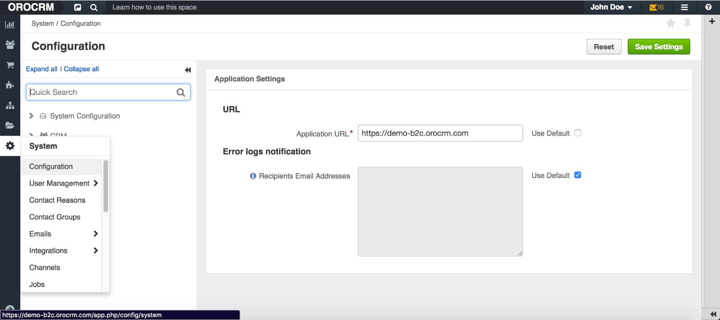
Task: Open the System gear icon in sidebar
Action: 10,146
